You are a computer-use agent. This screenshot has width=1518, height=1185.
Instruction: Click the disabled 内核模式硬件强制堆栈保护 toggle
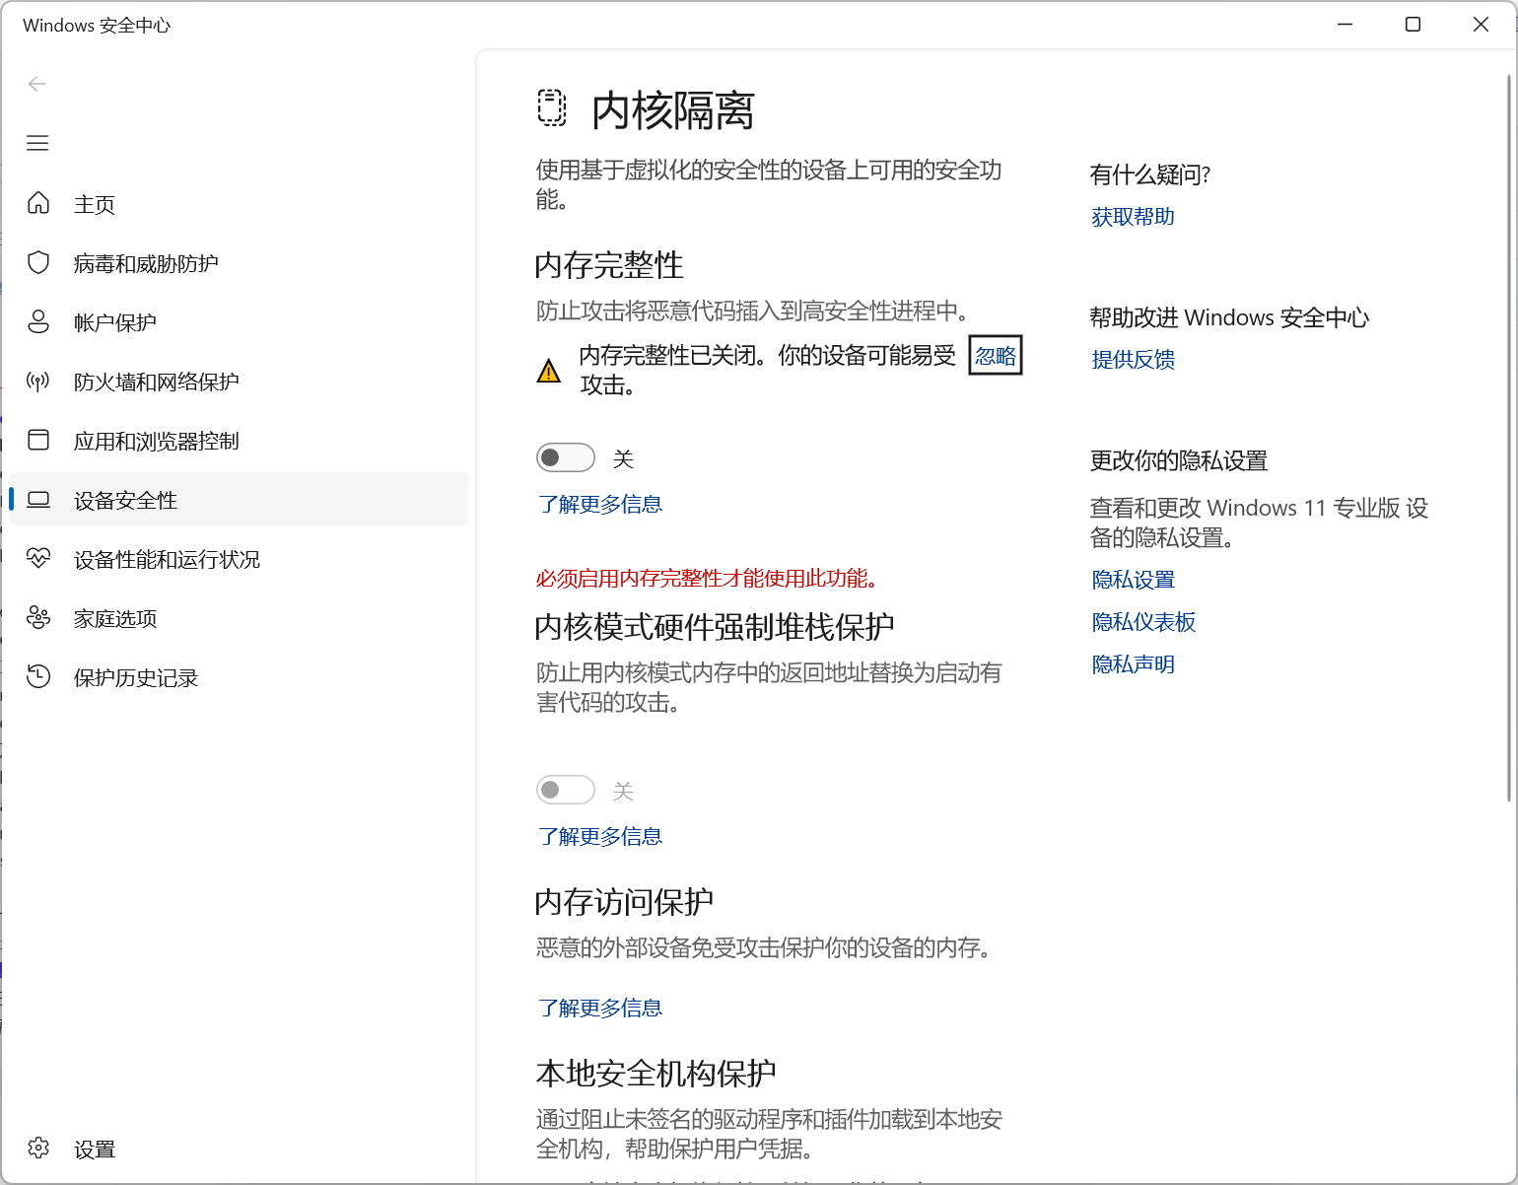click(x=566, y=790)
